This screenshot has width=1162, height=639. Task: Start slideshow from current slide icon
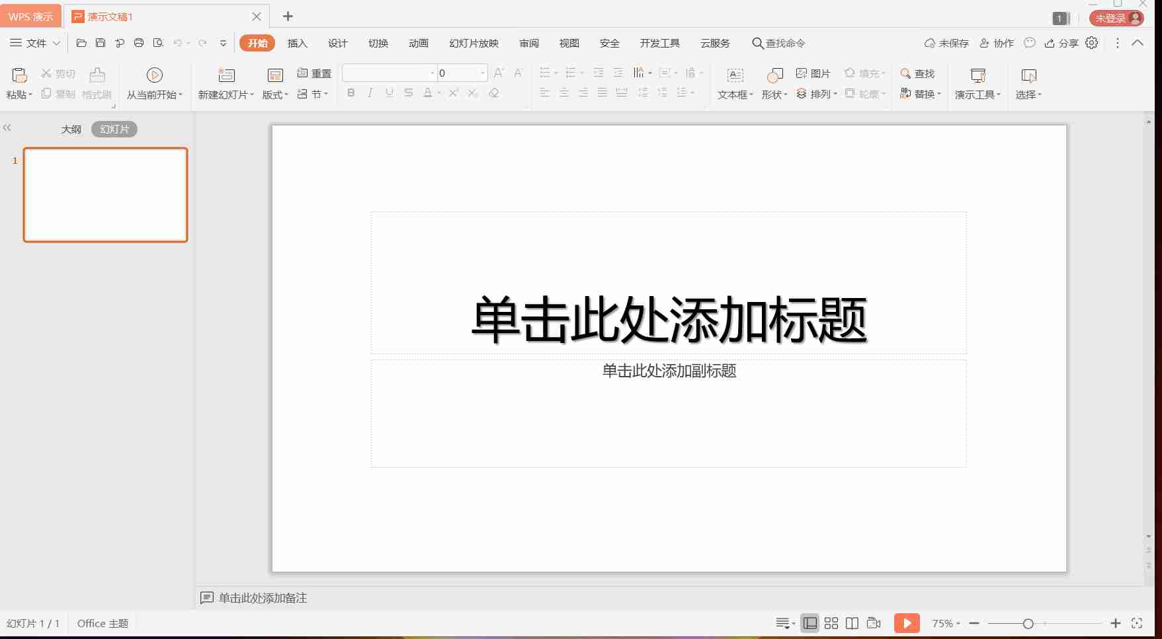155,75
